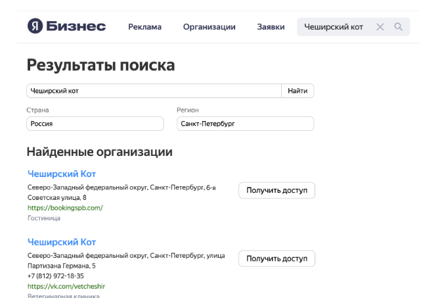
Task: Get access for the Гостиница listing
Action: (277, 190)
